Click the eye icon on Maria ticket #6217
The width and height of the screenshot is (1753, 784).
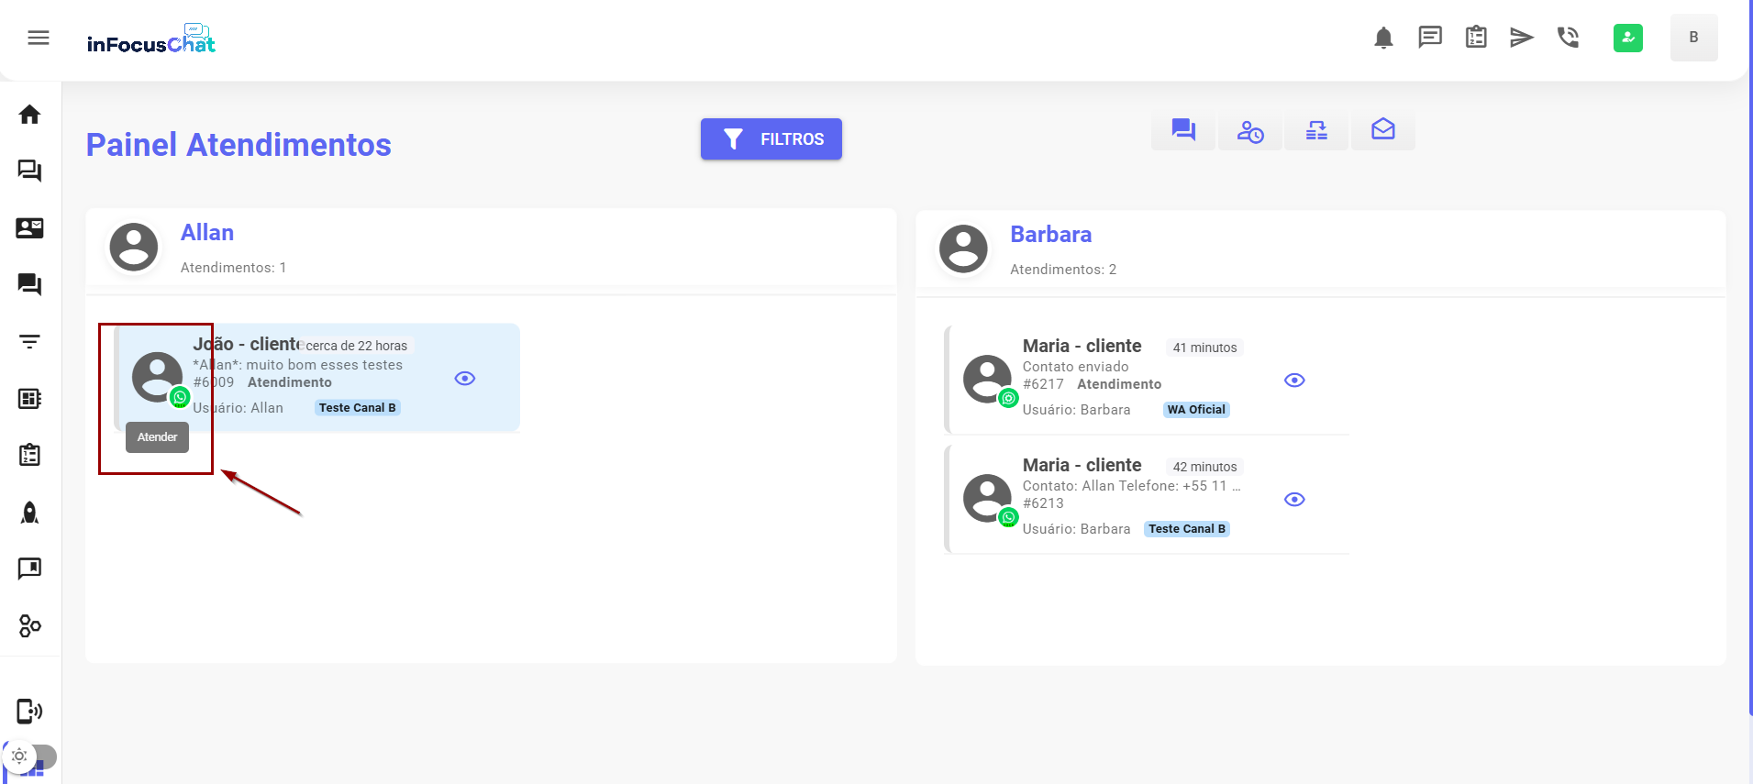1294,381
